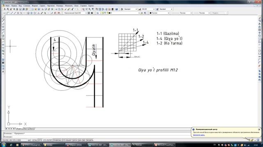Activate the Pan realtime icon
Image resolution: width=263 pixels, height=147 pixels.
point(83,9)
